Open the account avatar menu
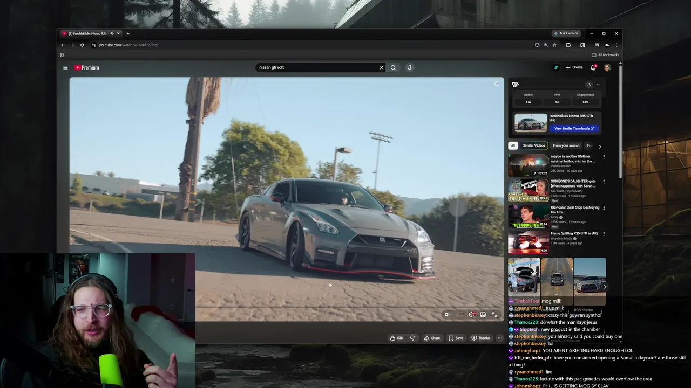 coord(607,67)
